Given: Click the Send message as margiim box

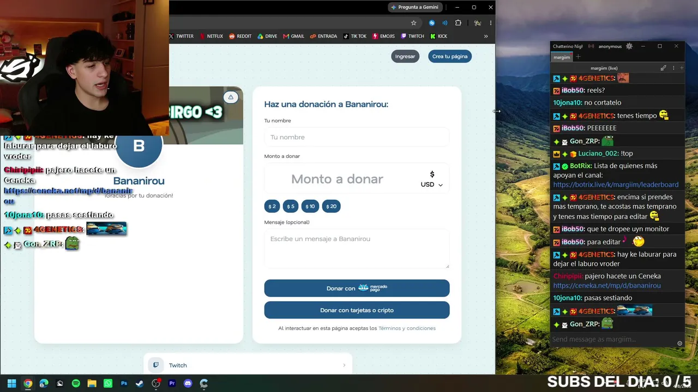Looking at the screenshot, I should [613, 339].
